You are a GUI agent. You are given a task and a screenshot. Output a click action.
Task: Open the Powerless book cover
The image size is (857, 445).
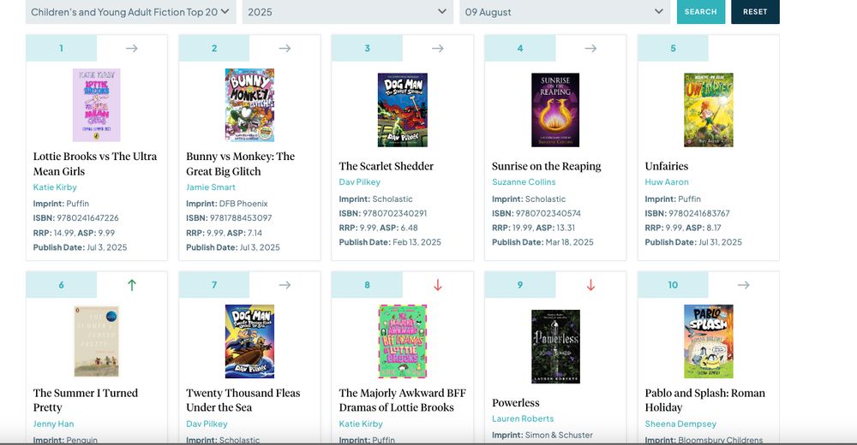pos(555,347)
